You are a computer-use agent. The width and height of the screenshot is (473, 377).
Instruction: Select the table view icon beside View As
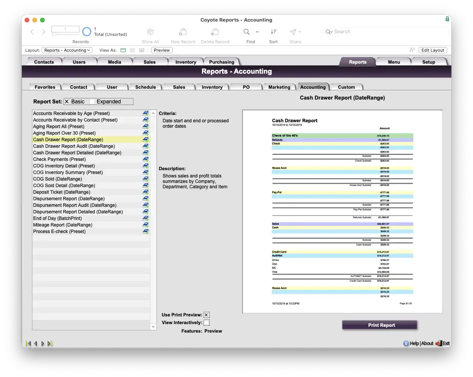pyautogui.click(x=141, y=50)
